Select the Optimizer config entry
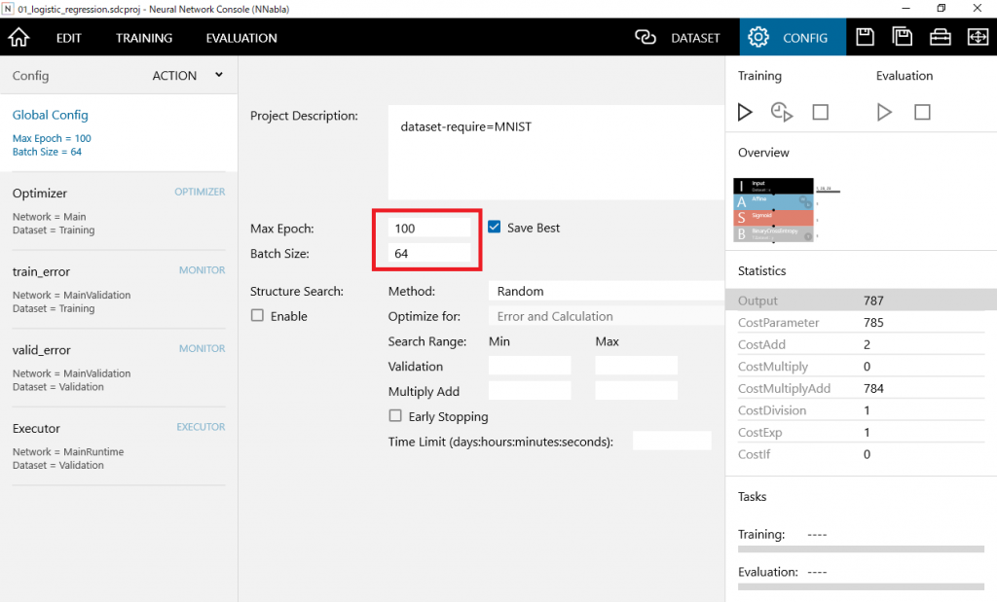Image resolution: width=997 pixels, height=602 pixels. pos(119,211)
